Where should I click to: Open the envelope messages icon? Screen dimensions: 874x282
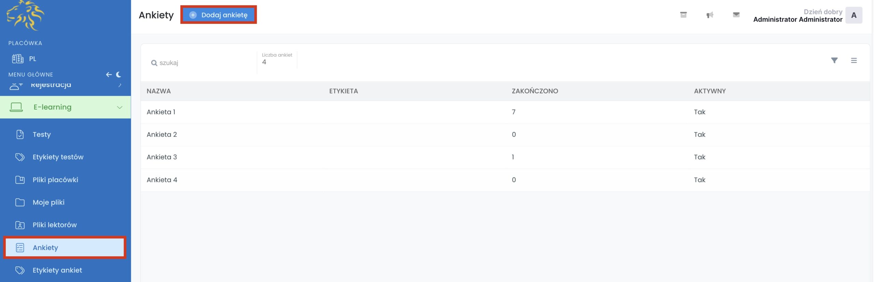736,15
